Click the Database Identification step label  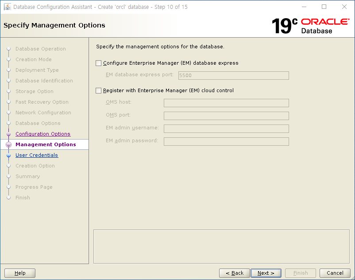click(x=44, y=81)
